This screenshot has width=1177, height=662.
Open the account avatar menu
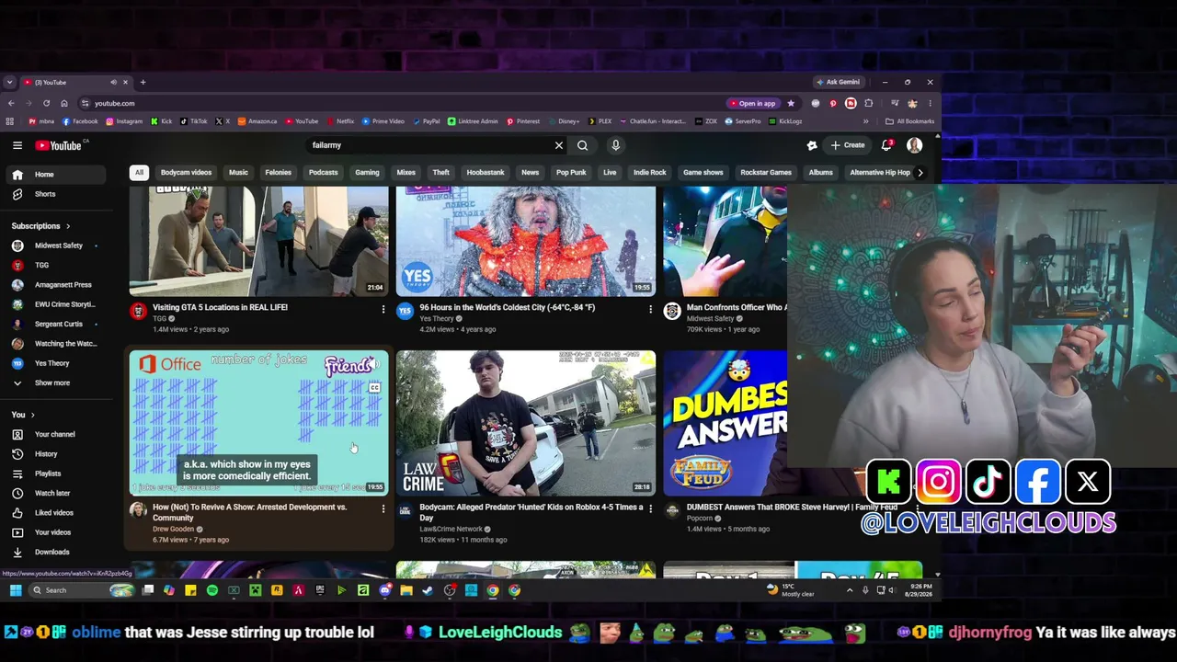point(914,145)
